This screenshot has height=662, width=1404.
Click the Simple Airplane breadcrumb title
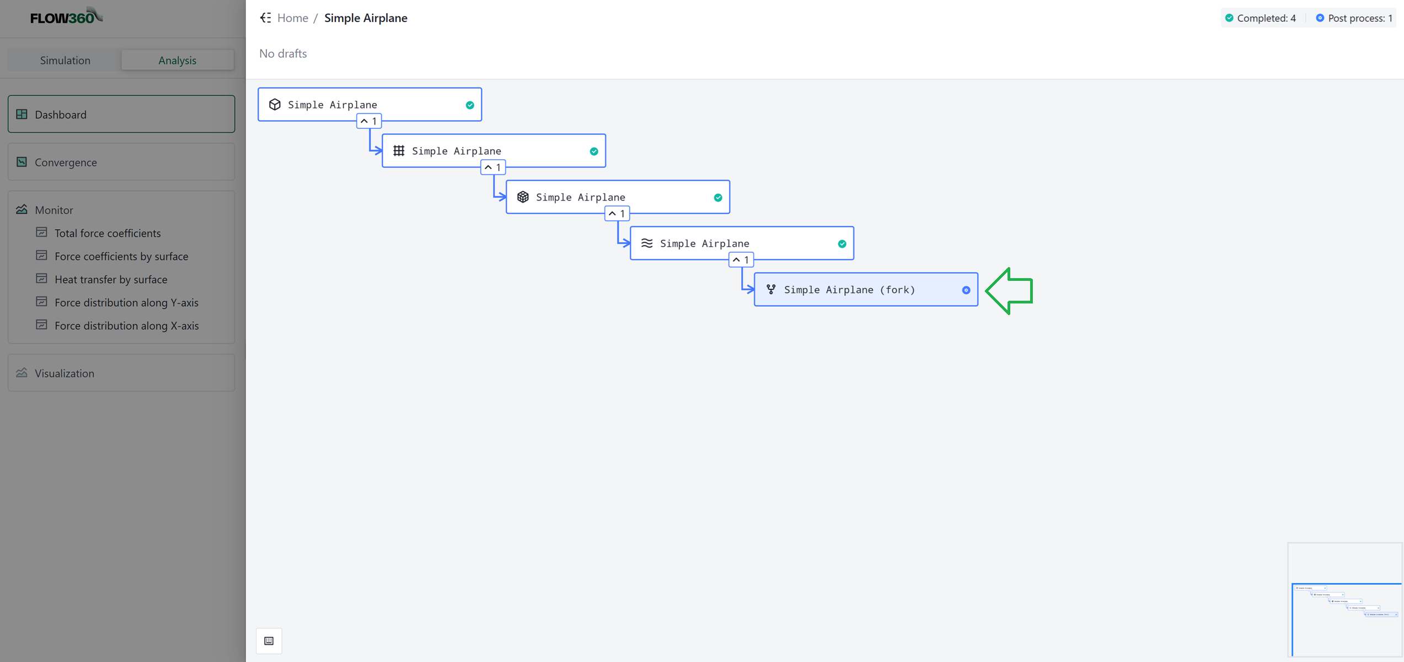click(366, 18)
